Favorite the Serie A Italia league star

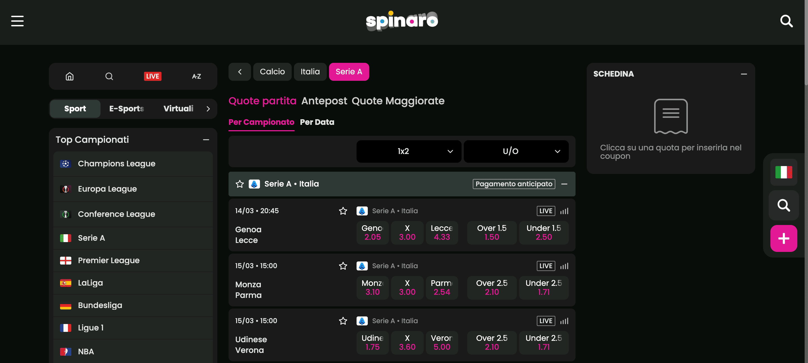[x=240, y=184]
